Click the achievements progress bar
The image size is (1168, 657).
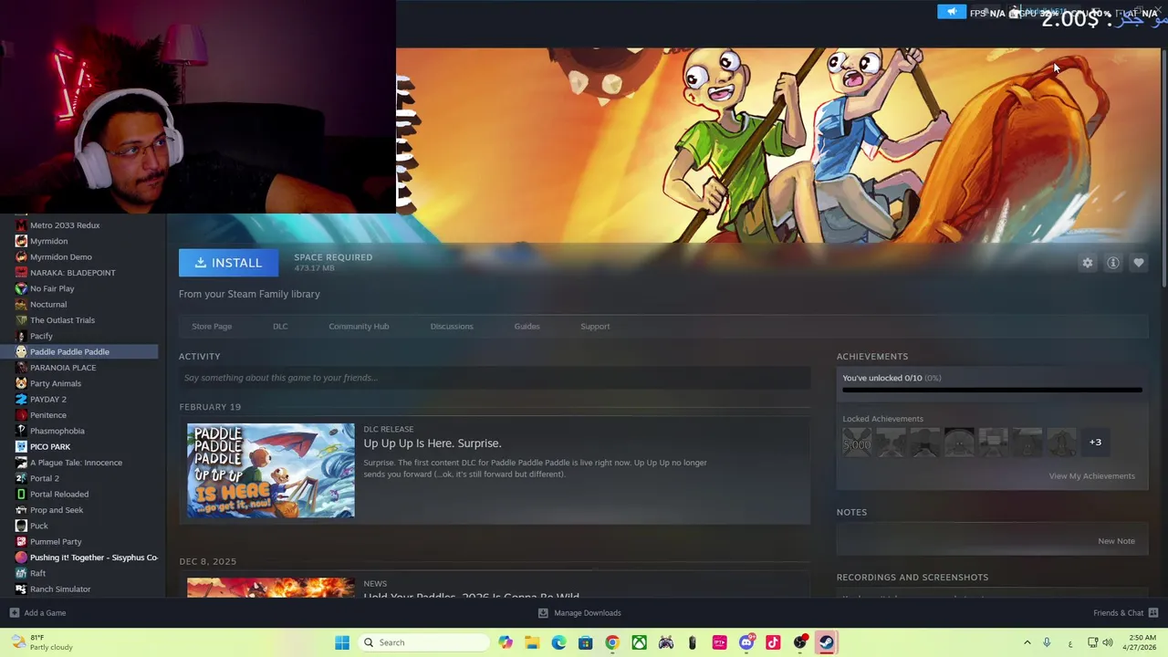[x=992, y=390]
